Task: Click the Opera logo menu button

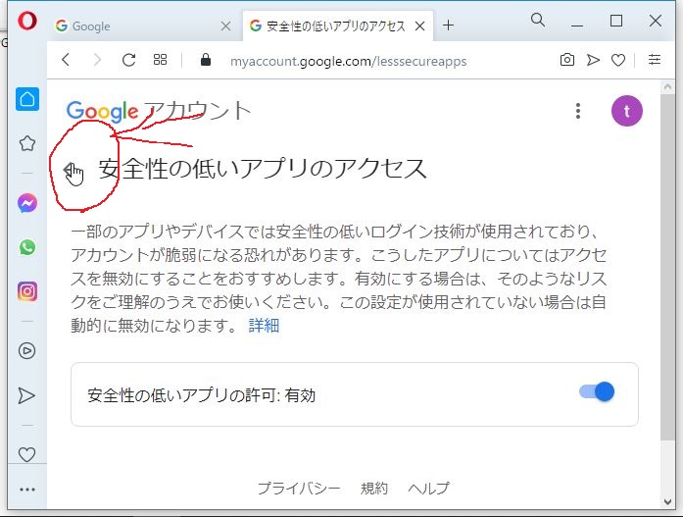Action: 27,21
